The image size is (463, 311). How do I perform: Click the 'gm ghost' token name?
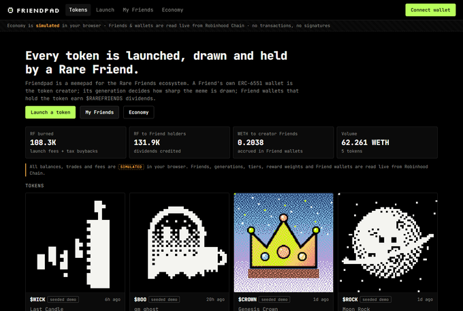(146, 309)
